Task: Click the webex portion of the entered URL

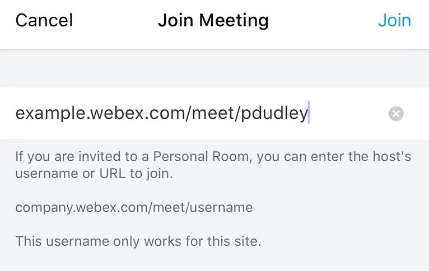Action: (113, 114)
